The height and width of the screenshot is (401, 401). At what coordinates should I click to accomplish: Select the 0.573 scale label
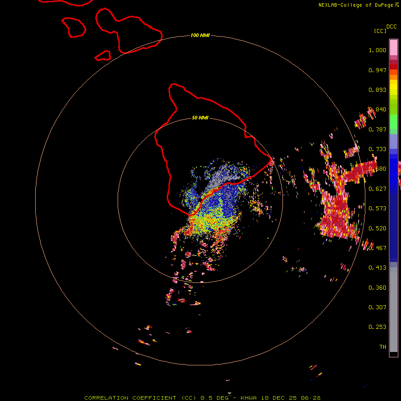(x=377, y=209)
